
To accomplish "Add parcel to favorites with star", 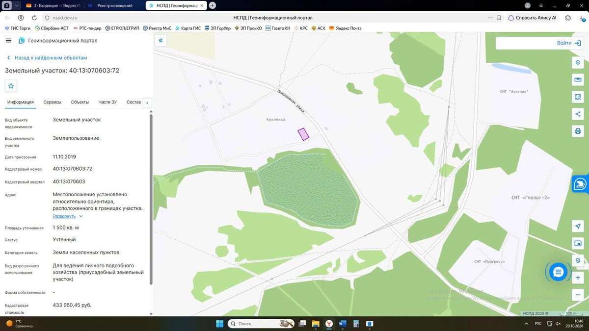I will pyautogui.click(x=11, y=86).
